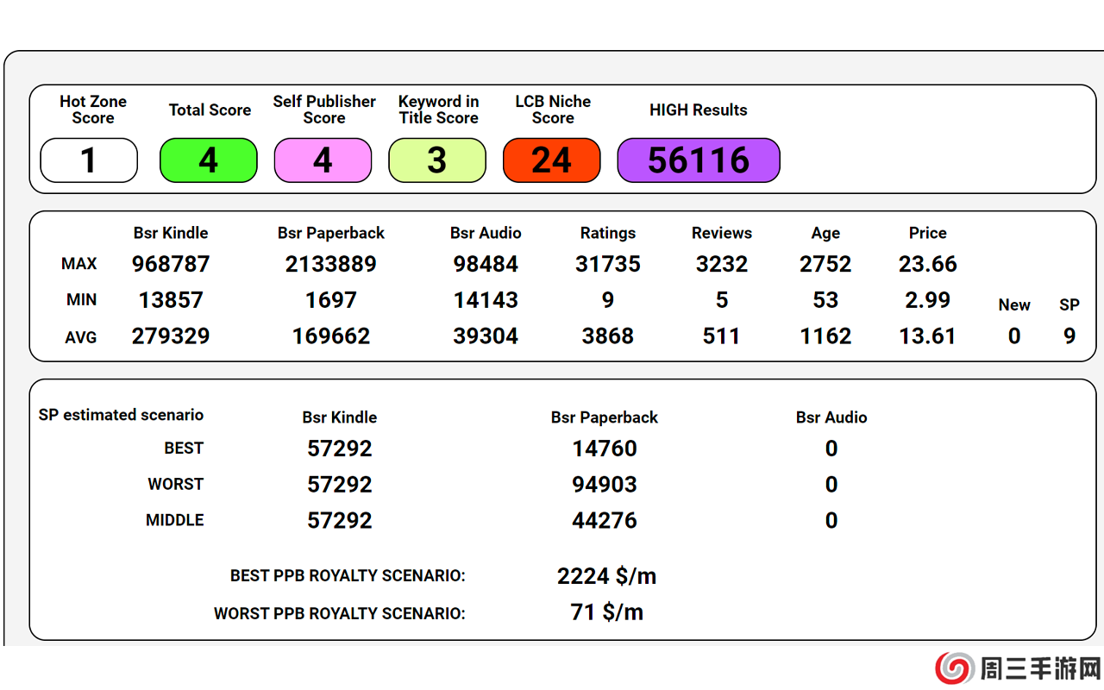The image size is (1104, 690).
Task: Select the pink Self Publisher Score badge
Action: pyautogui.click(x=323, y=160)
